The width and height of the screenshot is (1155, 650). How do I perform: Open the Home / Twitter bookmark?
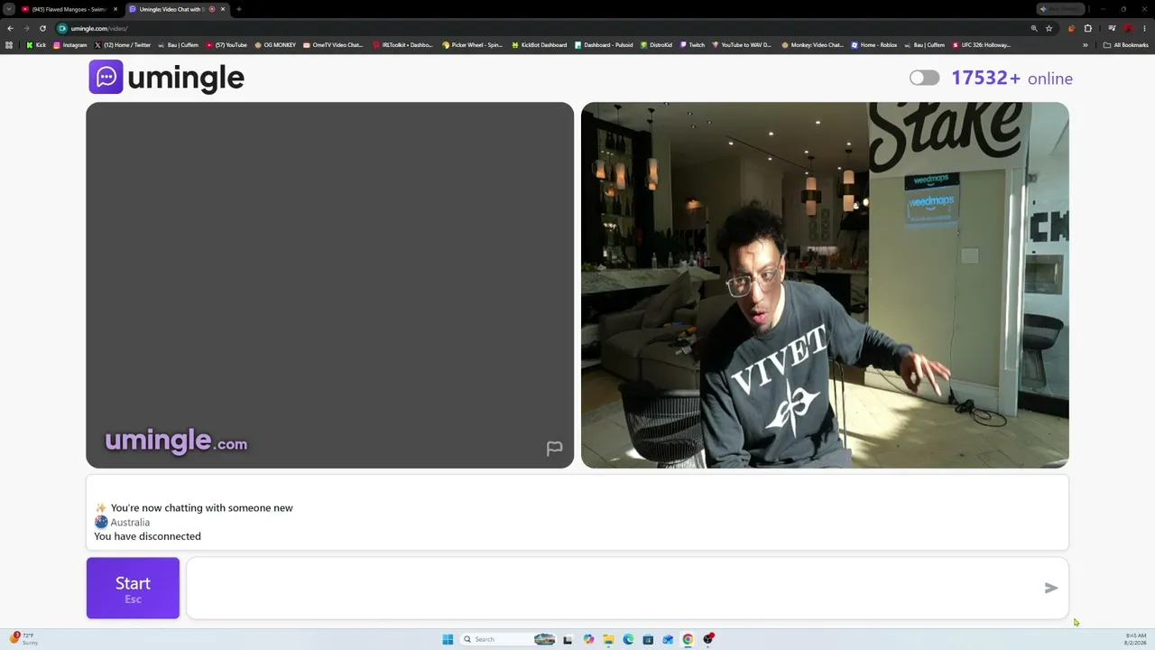pos(122,45)
